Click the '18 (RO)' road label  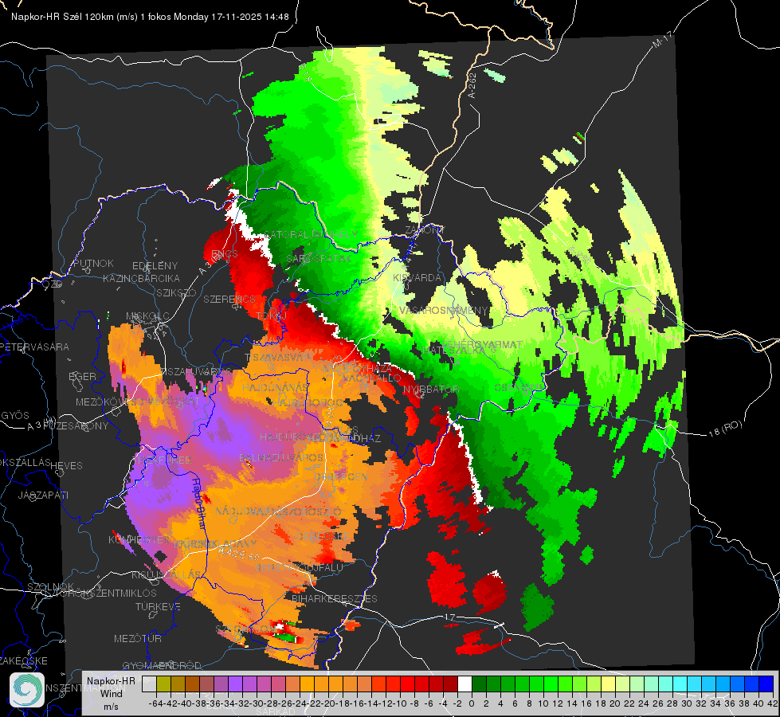(x=725, y=429)
